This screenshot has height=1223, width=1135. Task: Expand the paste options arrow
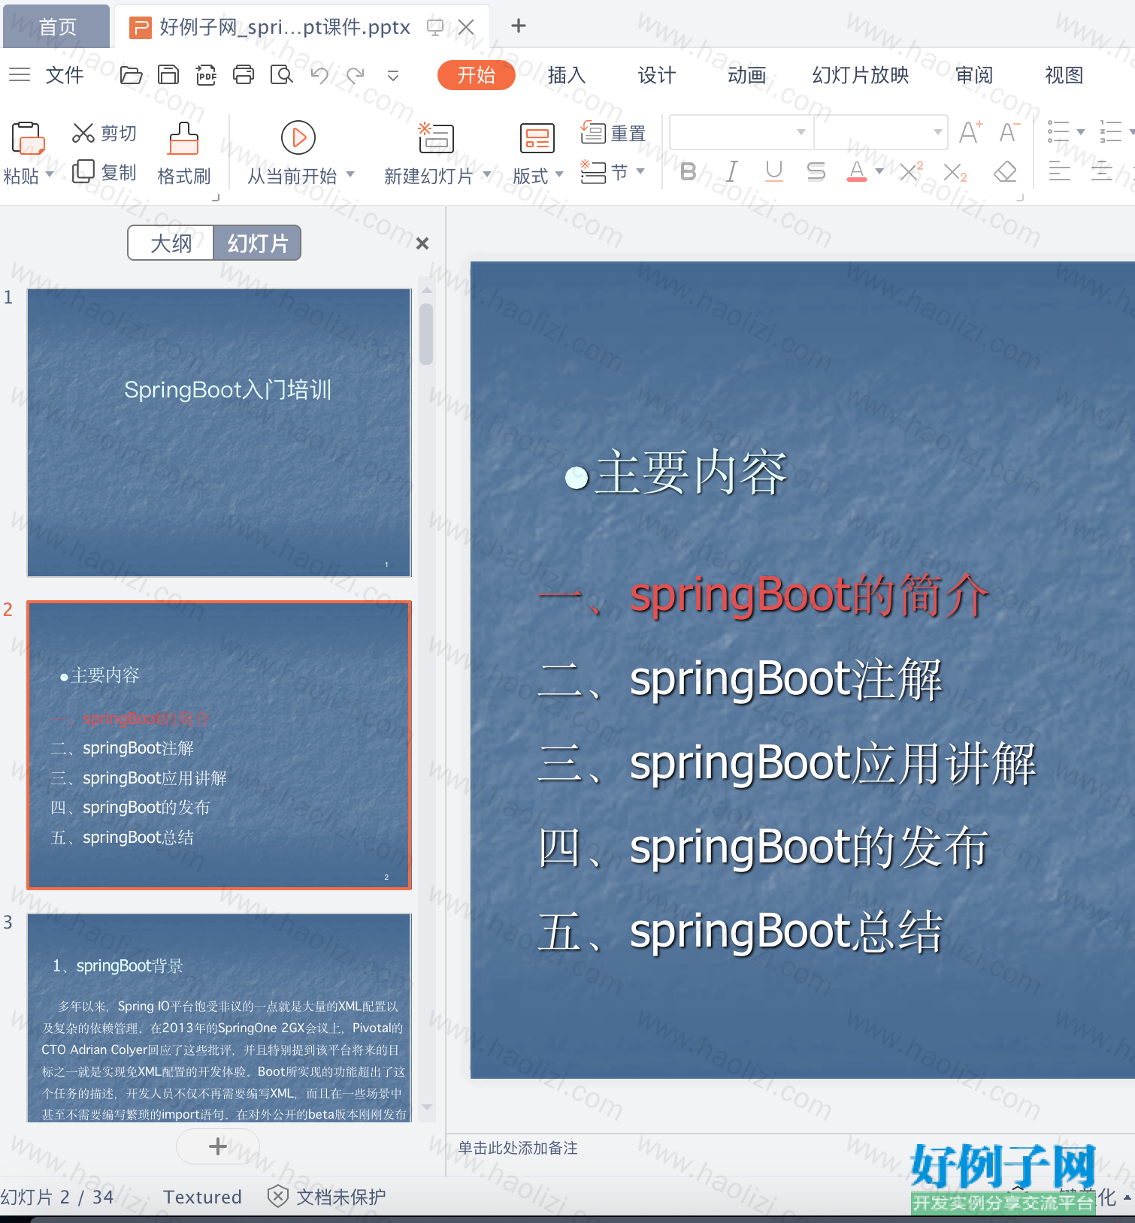pyautogui.click(x=50, y=174)
